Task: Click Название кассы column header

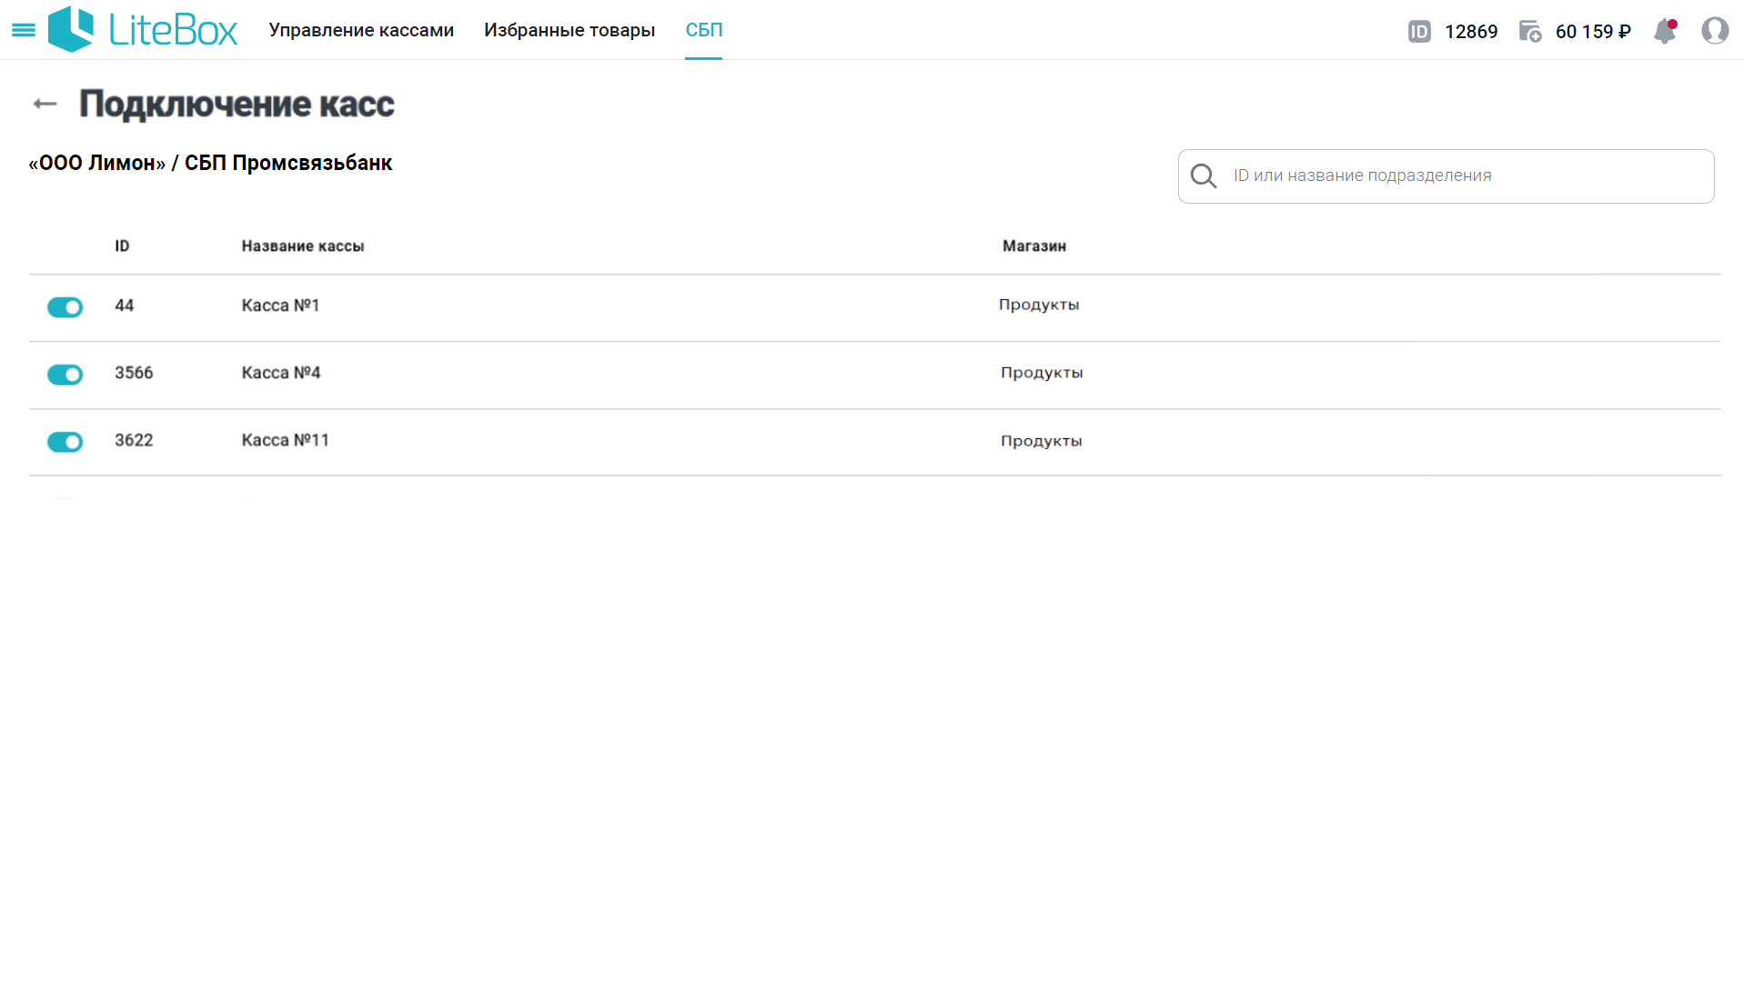Action: click(x=303, y=246)
